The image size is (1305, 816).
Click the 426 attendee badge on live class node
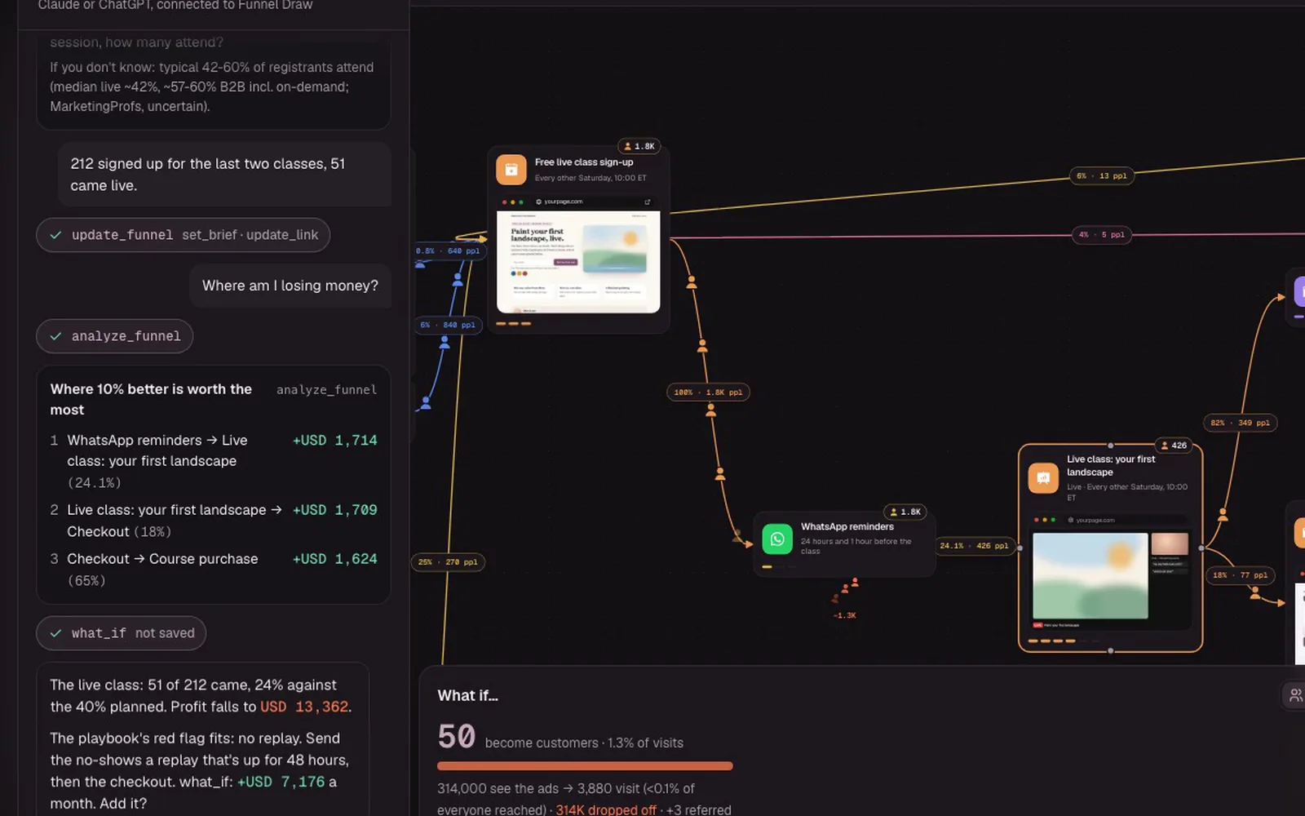(x=1174, y=446)
